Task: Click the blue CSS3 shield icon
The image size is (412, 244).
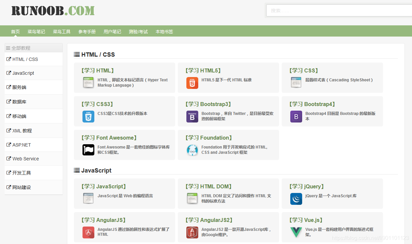Action: [x=88, y=117]
